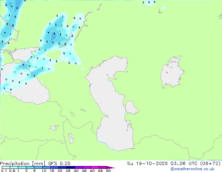This screenshot has width=222, height=172.
Task: Click the 25–30 mm dark navy legend box
Action: [70, 167]
